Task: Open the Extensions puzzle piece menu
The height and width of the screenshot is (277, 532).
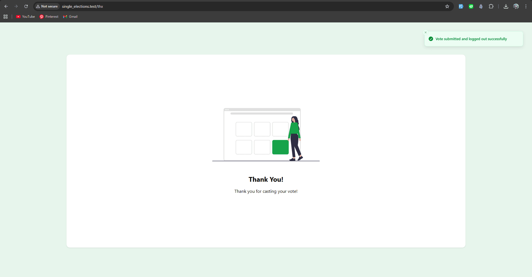Action: coord(491,6)
